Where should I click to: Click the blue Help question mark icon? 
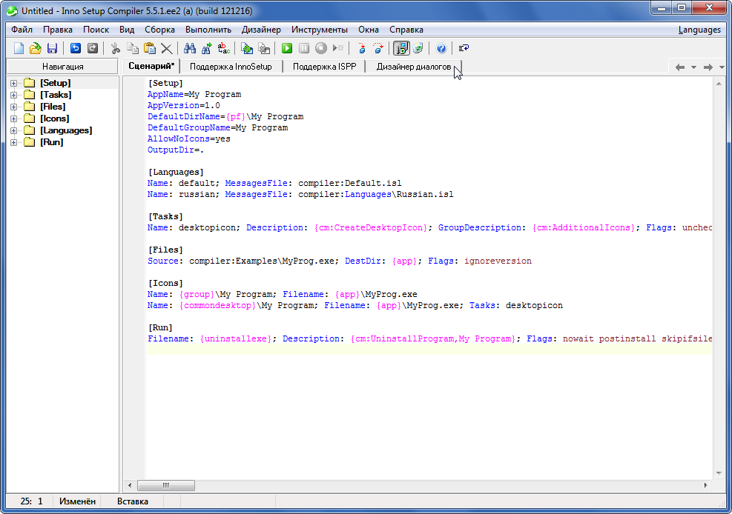(x=441, y=48)
